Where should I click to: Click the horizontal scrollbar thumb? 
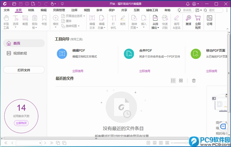coord(96,138)
